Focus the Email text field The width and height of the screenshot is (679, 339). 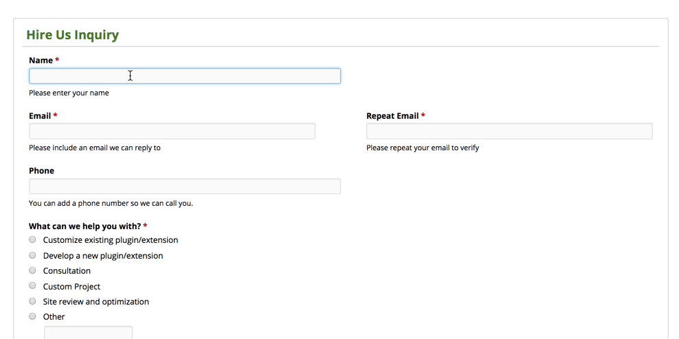click(172, 131)
